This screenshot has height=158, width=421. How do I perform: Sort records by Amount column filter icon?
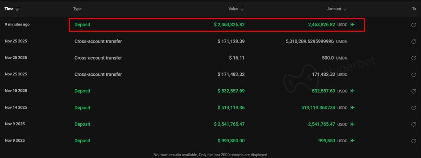click(x=345, y=9)
